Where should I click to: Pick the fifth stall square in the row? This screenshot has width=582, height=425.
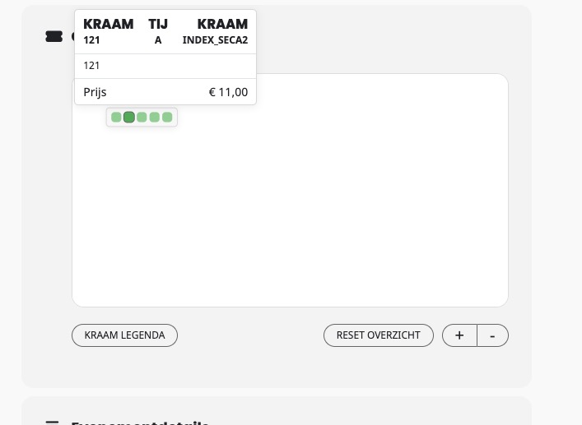click(x=167, y=117)
